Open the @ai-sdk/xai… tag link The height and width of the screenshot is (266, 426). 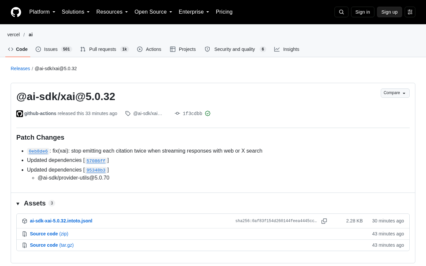coord(148,113)
